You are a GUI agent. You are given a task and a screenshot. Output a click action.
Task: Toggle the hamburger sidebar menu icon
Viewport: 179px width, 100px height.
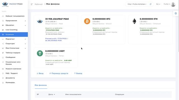tap(32, 4)
